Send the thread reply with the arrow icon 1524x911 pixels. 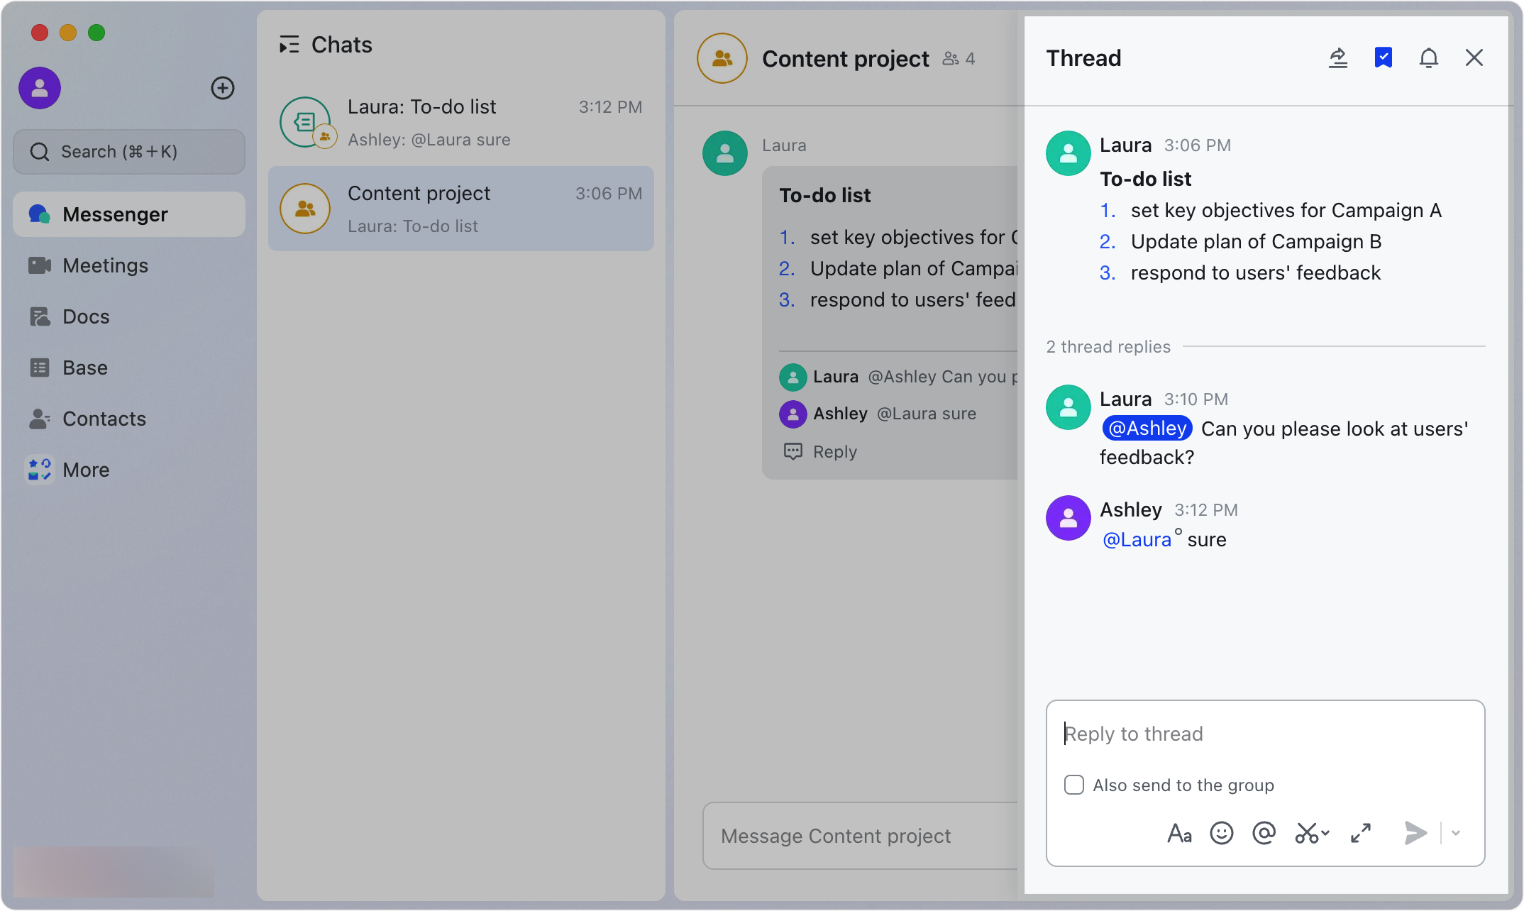pos(1415,833)
